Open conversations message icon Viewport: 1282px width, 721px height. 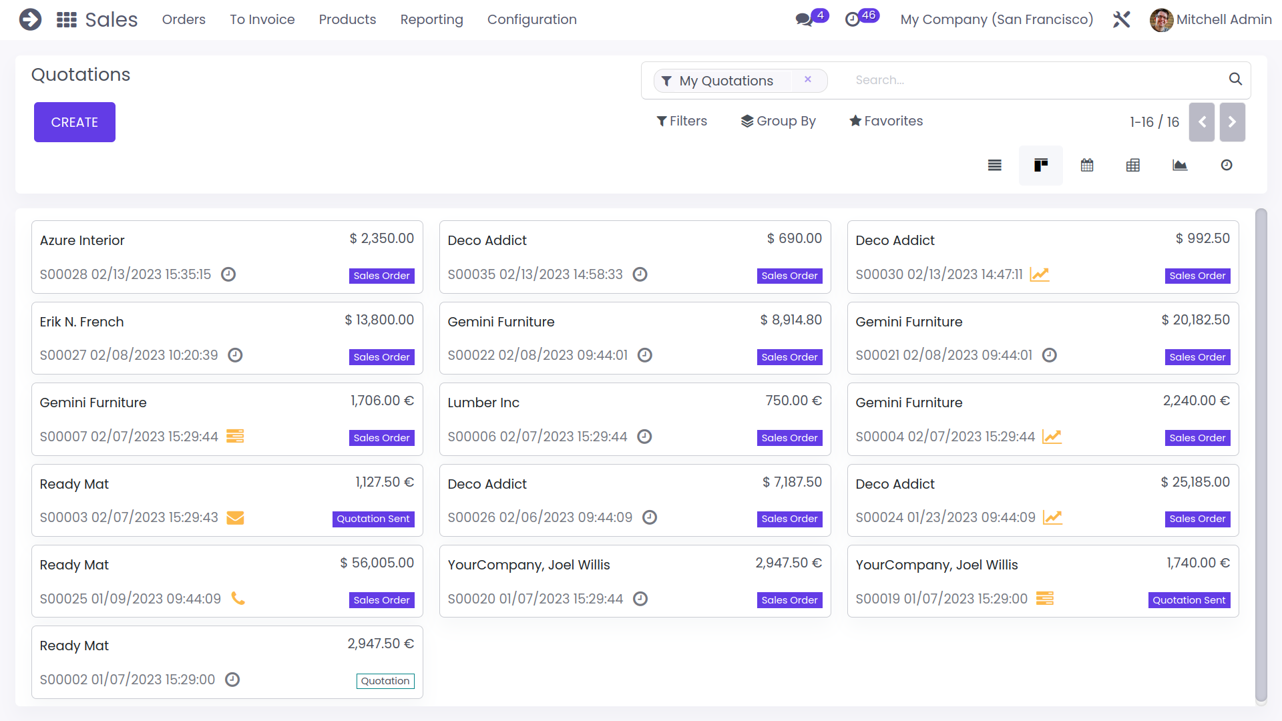[x=805, y=19]
